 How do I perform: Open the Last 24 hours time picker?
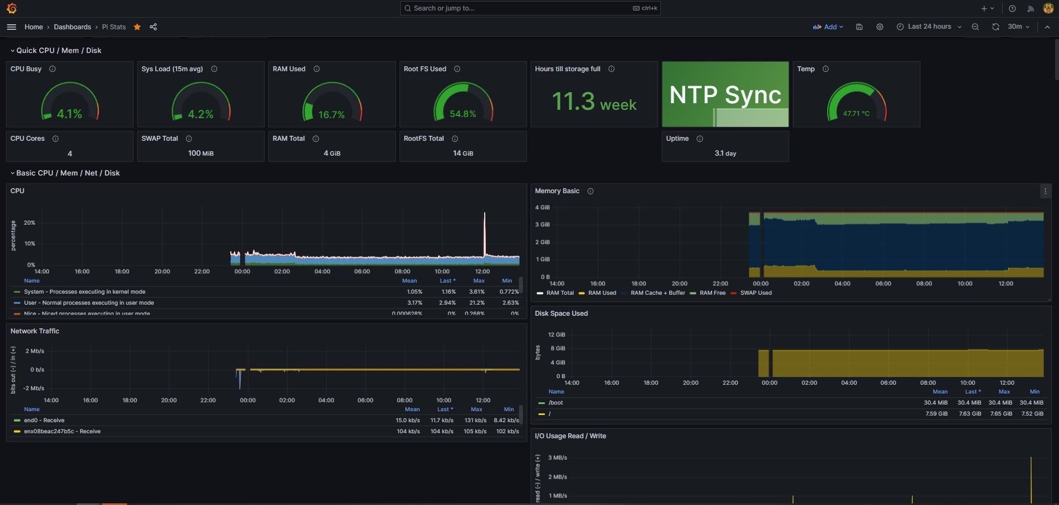pyautogui.click(x=929, y=26)
